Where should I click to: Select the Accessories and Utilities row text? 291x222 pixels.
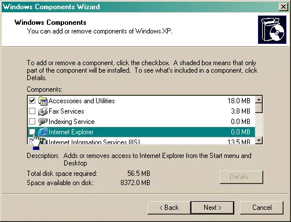(82, 101)
